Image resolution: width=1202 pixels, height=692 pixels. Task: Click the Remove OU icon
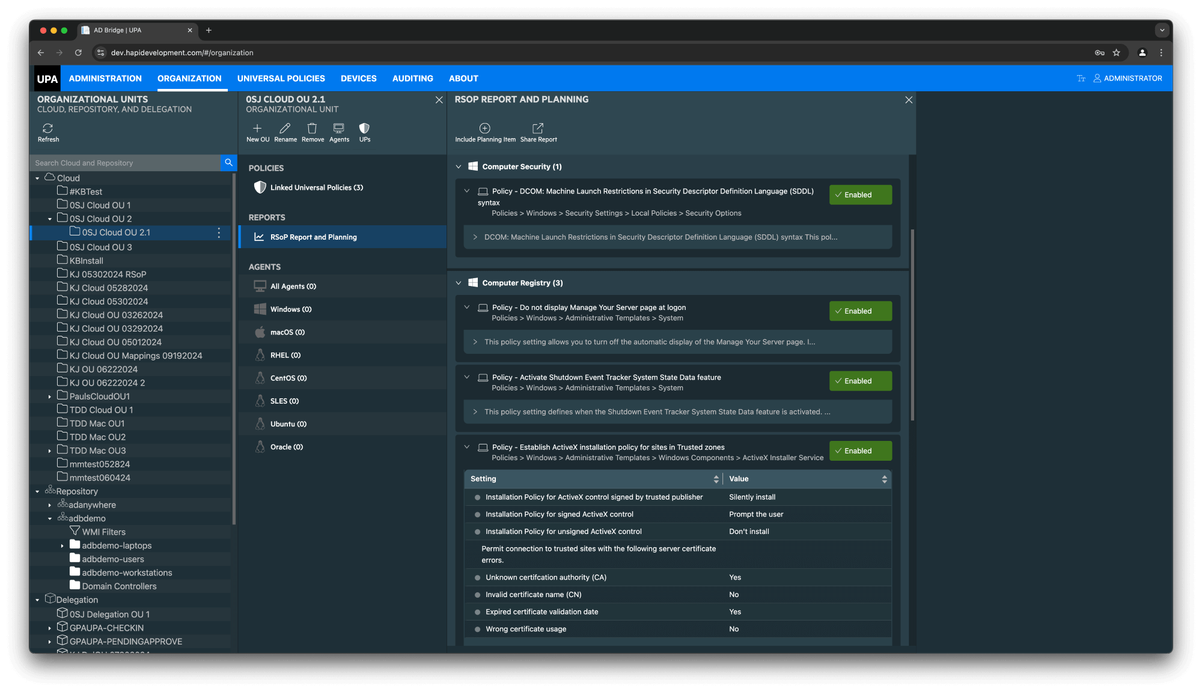click(x=312, y=132)
